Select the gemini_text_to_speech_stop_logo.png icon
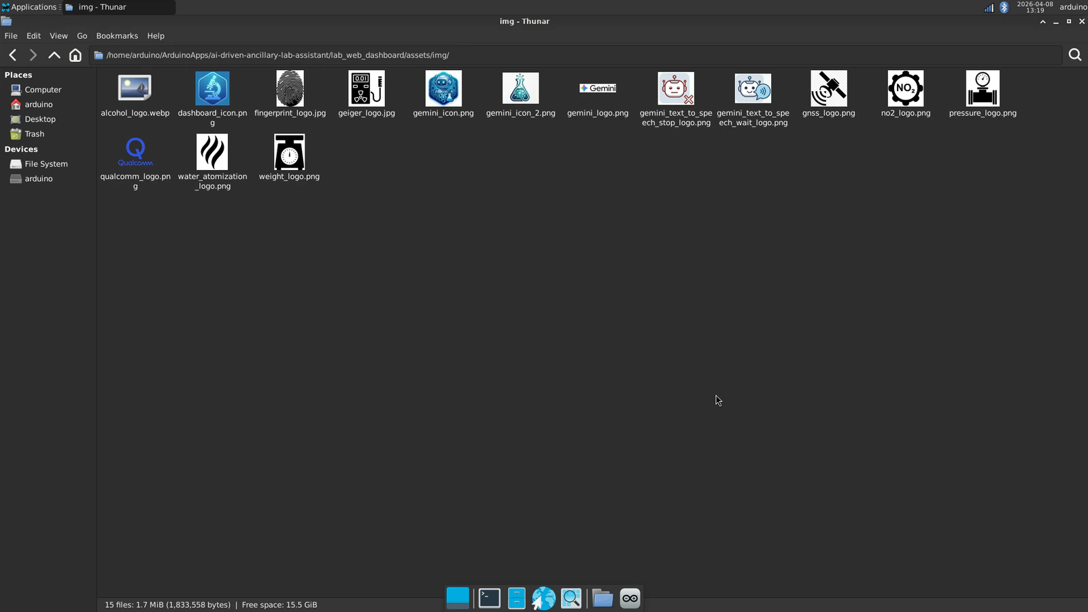The image size is (1088, 612). click(x=676, y=88)
